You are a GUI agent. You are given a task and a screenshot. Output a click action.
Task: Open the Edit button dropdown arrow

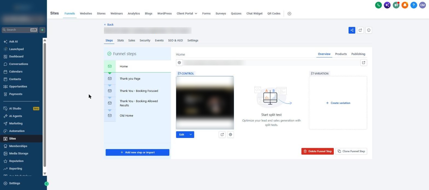tap(191, 135)
